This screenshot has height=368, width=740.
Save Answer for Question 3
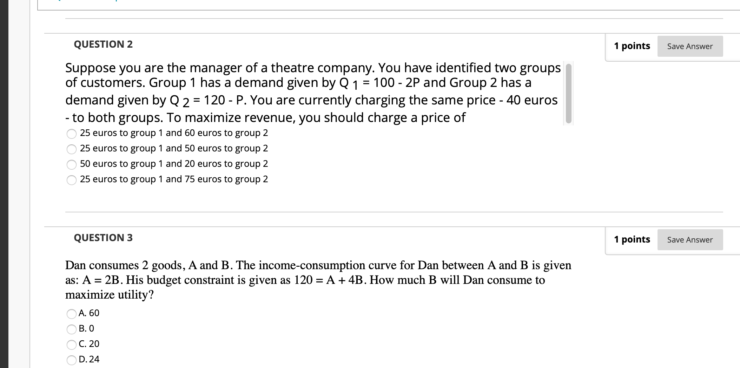coord(690,240)
